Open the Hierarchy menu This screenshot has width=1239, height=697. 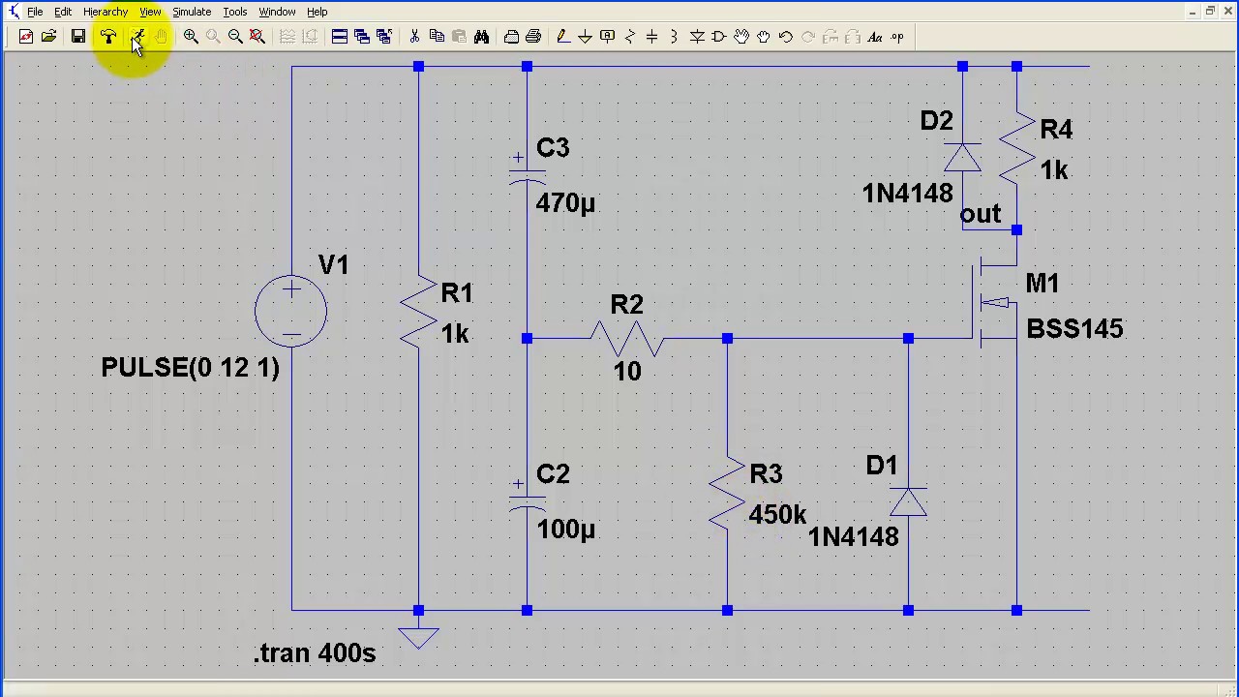tap(106, 12)
